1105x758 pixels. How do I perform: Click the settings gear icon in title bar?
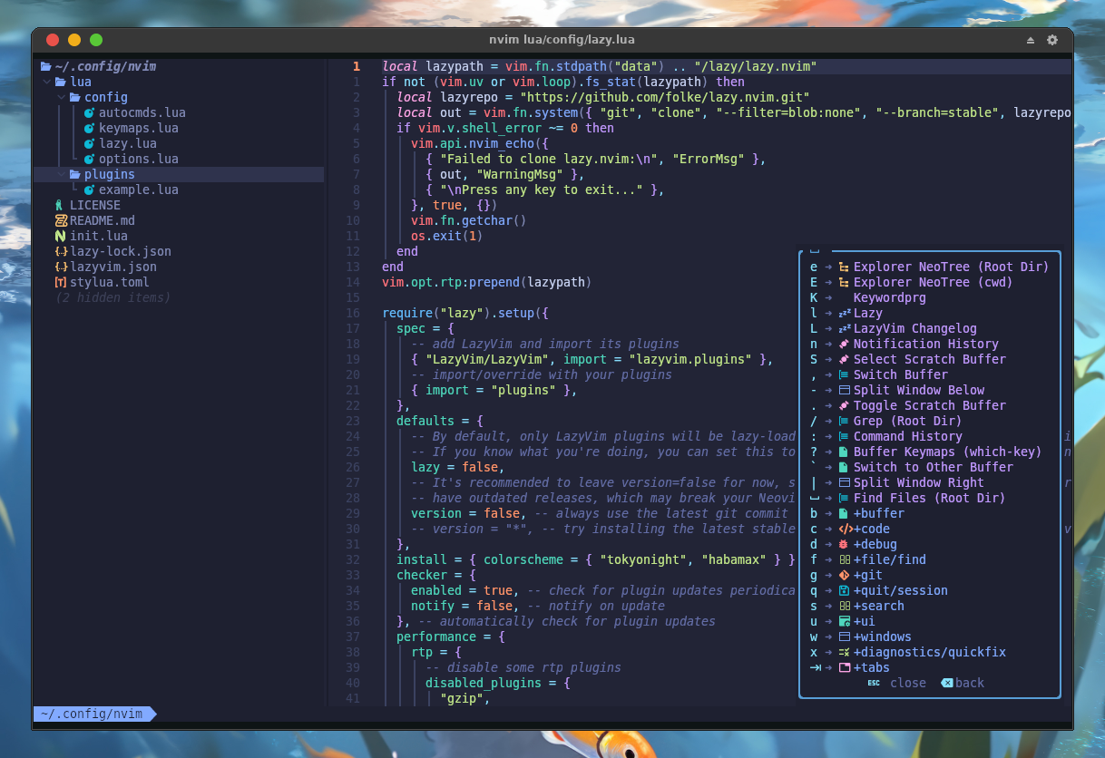pos(1052,40)
